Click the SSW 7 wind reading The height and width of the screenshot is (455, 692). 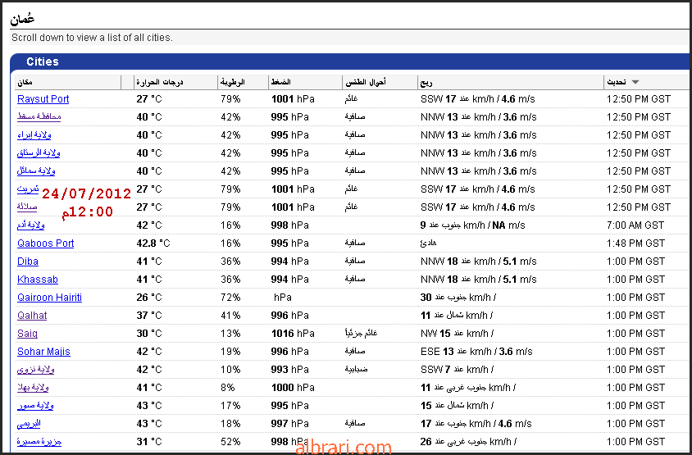[x=458, y=370]
